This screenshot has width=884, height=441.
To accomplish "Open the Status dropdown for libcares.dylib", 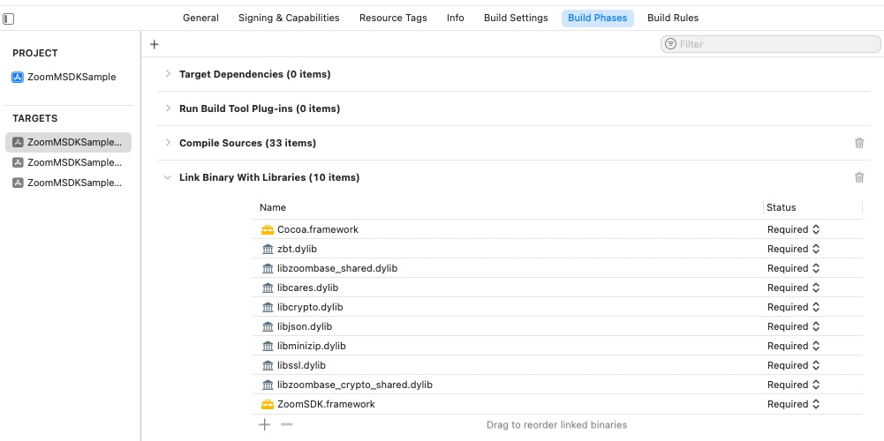I will (x=793, y=288).
